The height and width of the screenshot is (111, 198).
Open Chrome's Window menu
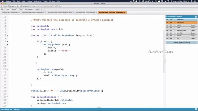coord(52,1)
